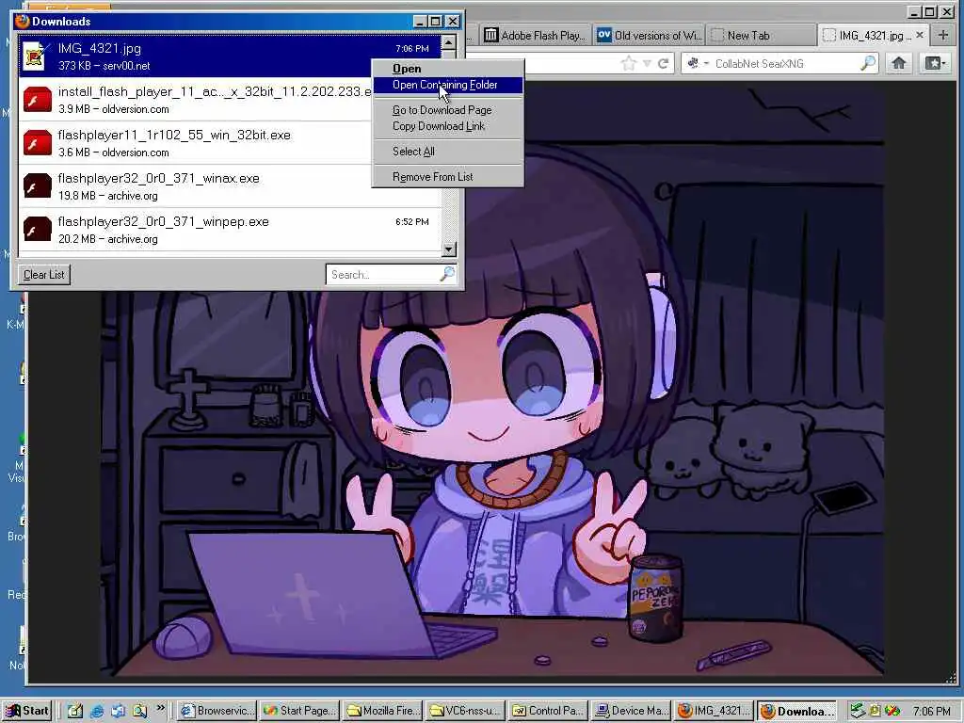Image resolution: width=964 pixels, height=723 pixels.
Task: Click fourth quick launch search icon
Action: pos(139,711)
